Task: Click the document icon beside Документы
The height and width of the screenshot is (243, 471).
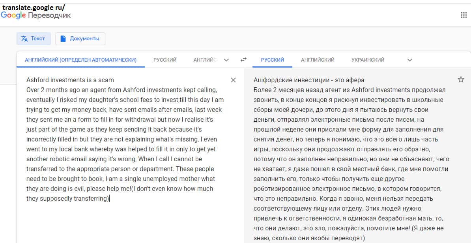Action: click(x=63, y=39)
